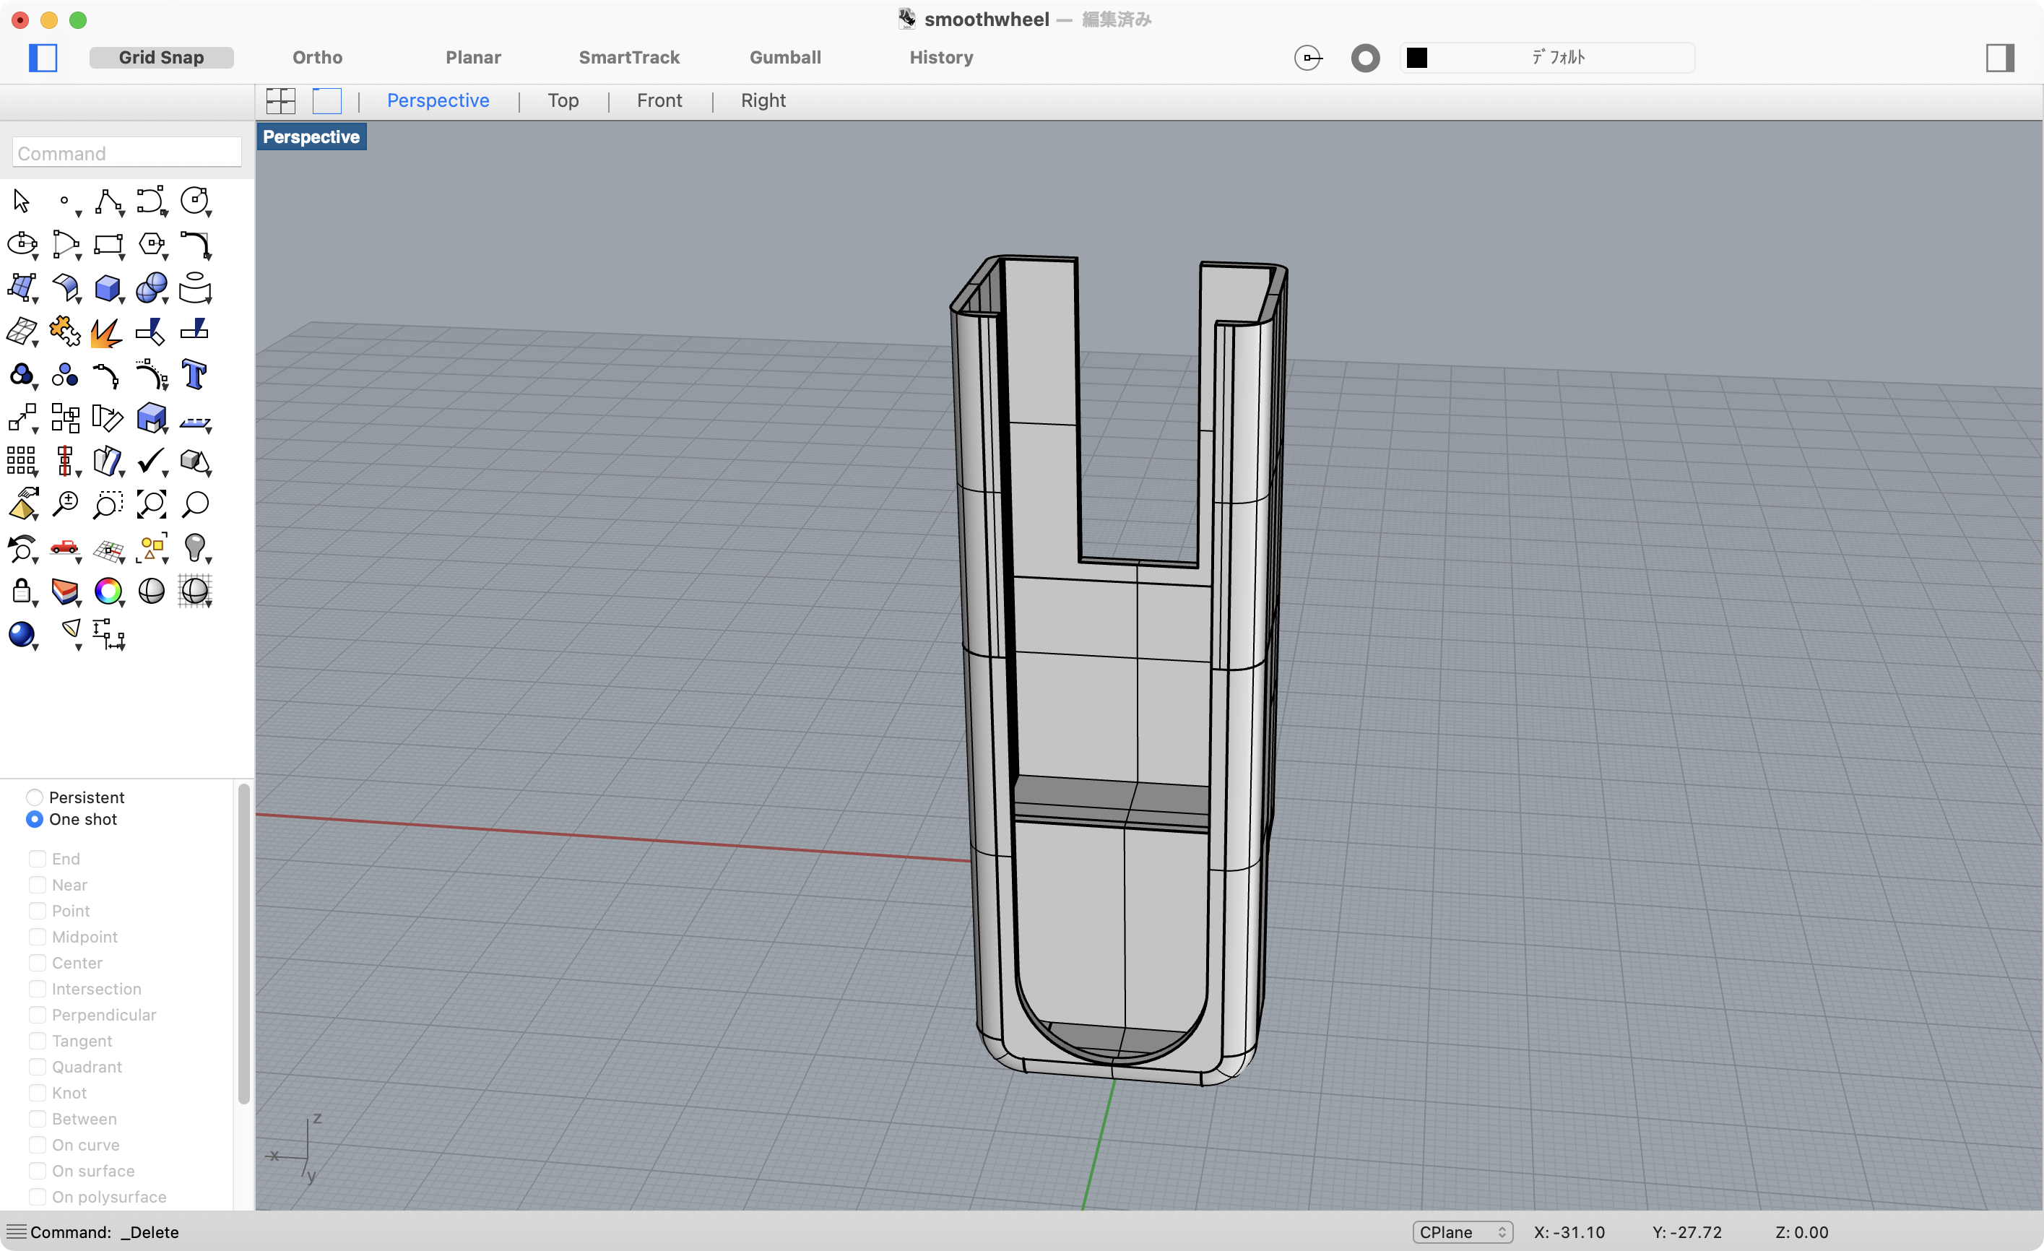
Task: Select the Zoom Window tool
Action: 108,503
